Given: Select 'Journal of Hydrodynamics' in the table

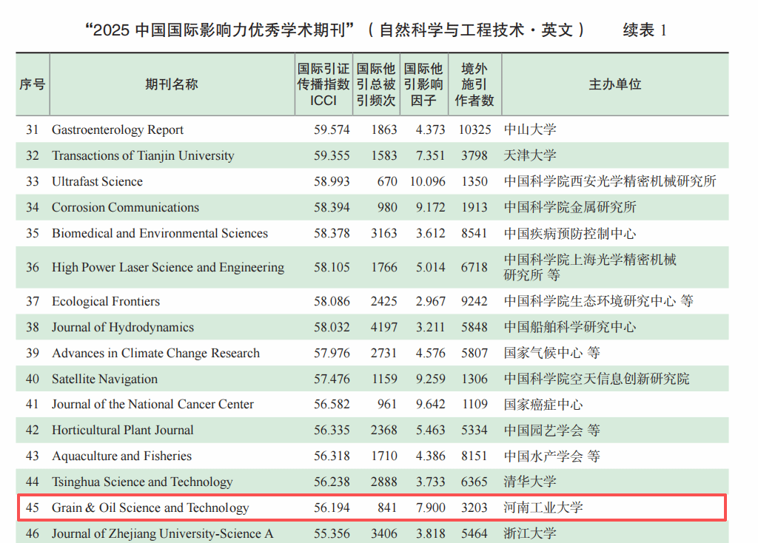Looking at the screenshot, I should pyautogui.click(x=123, y=327).
